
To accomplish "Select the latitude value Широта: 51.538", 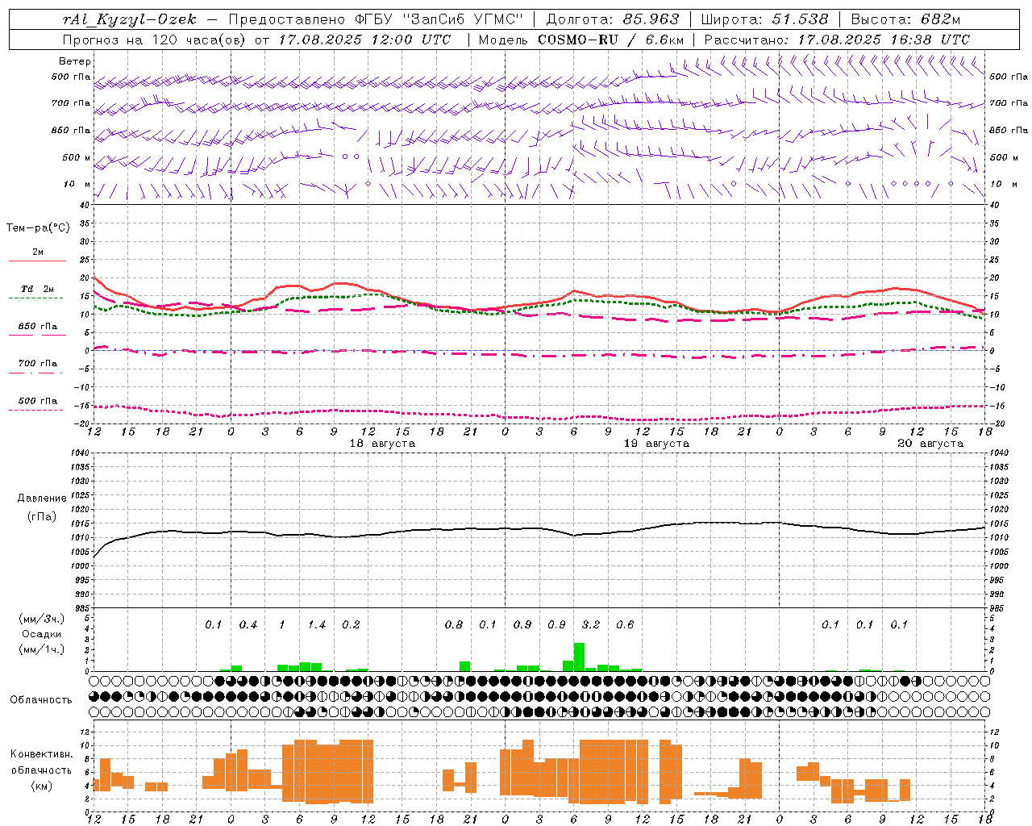I will point(764,19).
